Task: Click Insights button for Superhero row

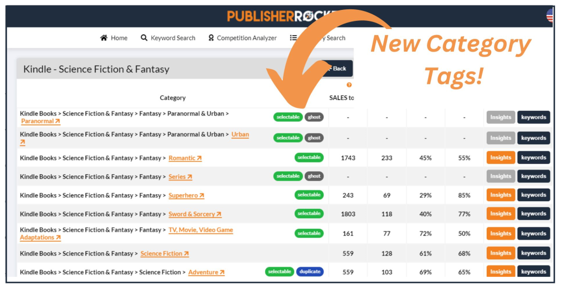Action: (501, 195)
